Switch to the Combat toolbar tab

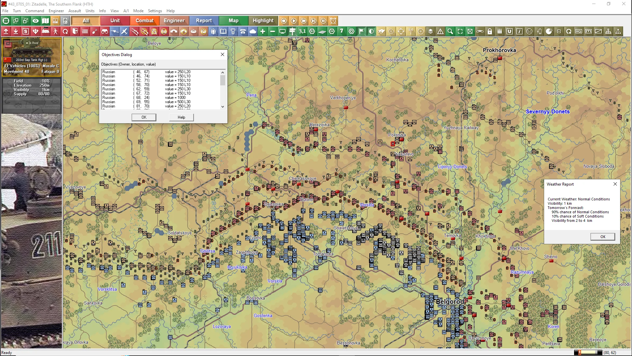coord(145,21)
